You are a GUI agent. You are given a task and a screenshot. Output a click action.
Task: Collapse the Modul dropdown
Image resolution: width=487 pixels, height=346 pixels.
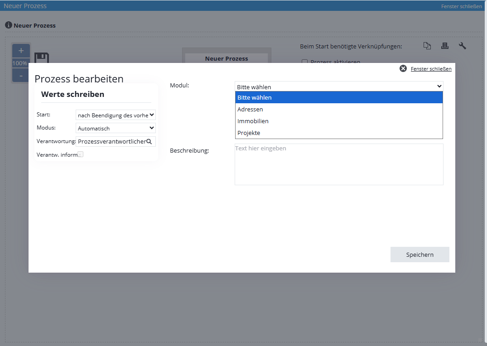tap(339, 86)
